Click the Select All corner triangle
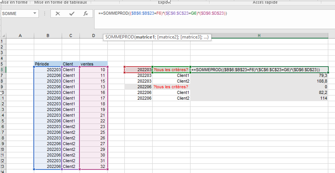The image size is (335, 173). (3, 36)
